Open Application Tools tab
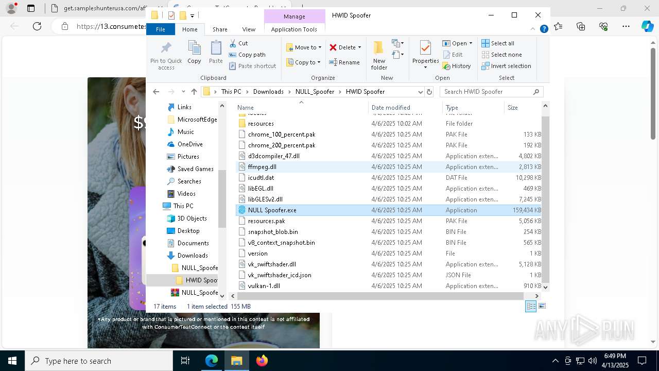This screenshot has height=371, width=659. 294,29
